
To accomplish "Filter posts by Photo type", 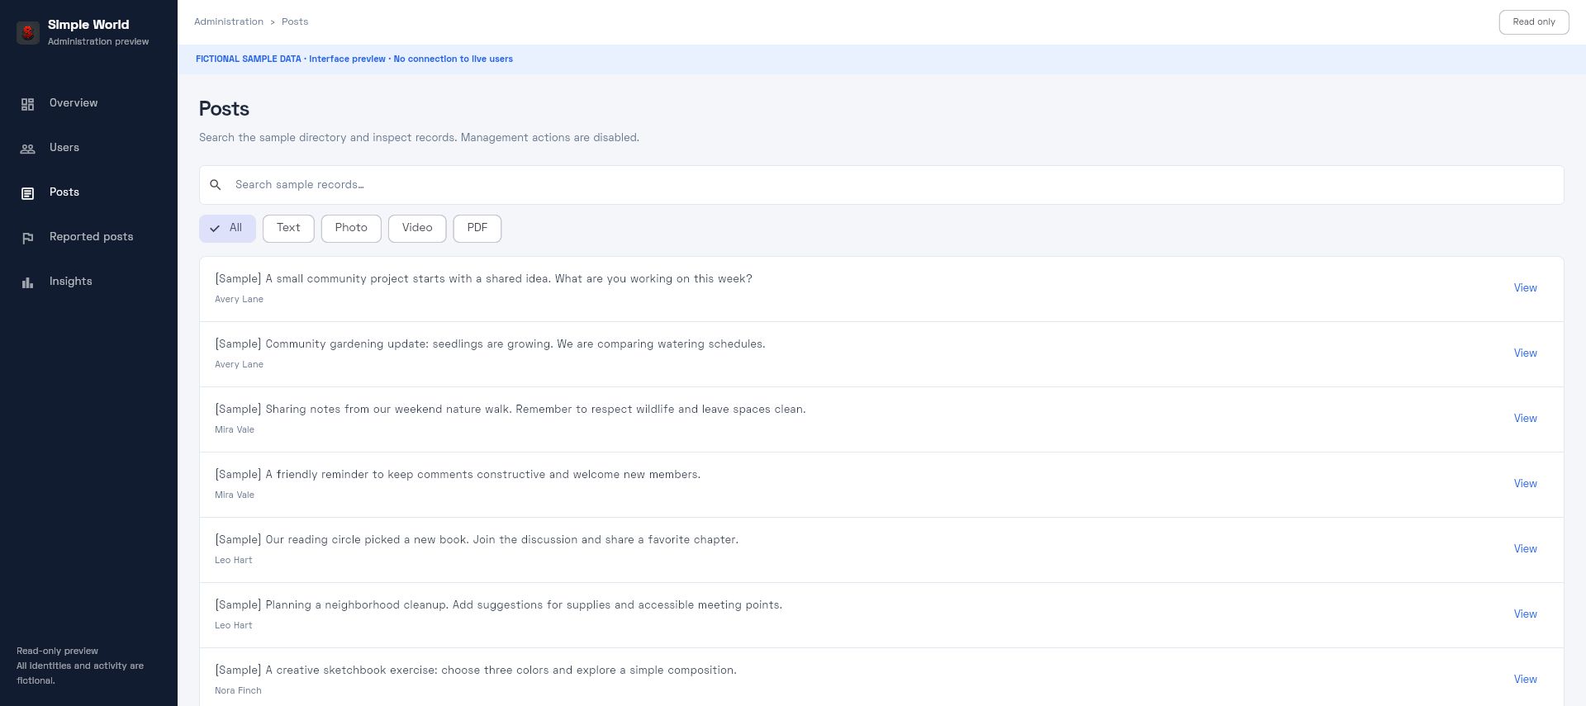I will click(351, 229).
